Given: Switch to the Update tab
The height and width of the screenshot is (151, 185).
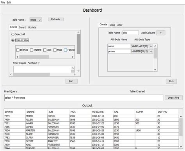Looking at the screenshot, I should [x=32, y=27].
